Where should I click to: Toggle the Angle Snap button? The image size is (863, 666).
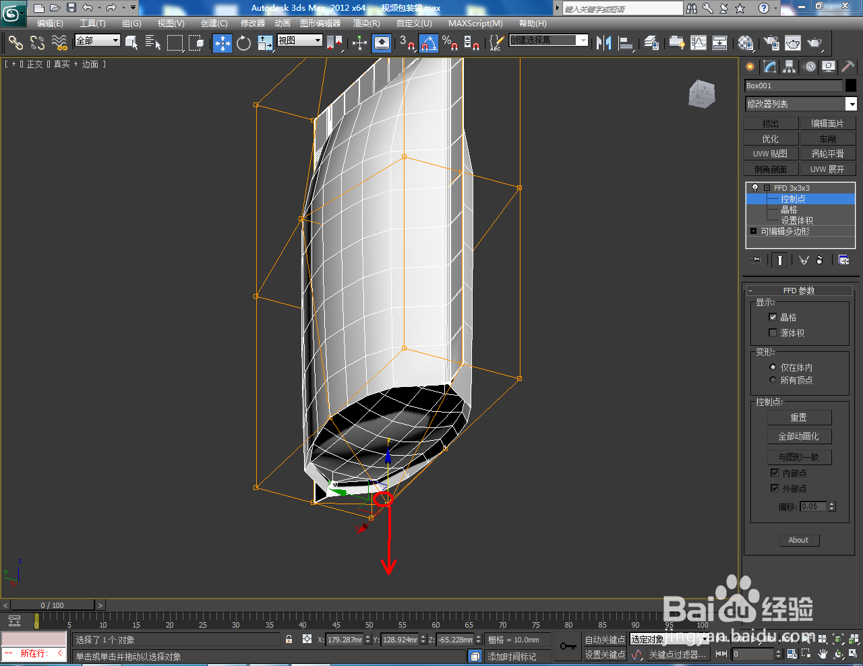[x=429, y=43]
